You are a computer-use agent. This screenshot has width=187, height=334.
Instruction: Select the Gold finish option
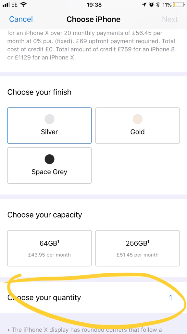pyautogui.click(x=137, y=126)
